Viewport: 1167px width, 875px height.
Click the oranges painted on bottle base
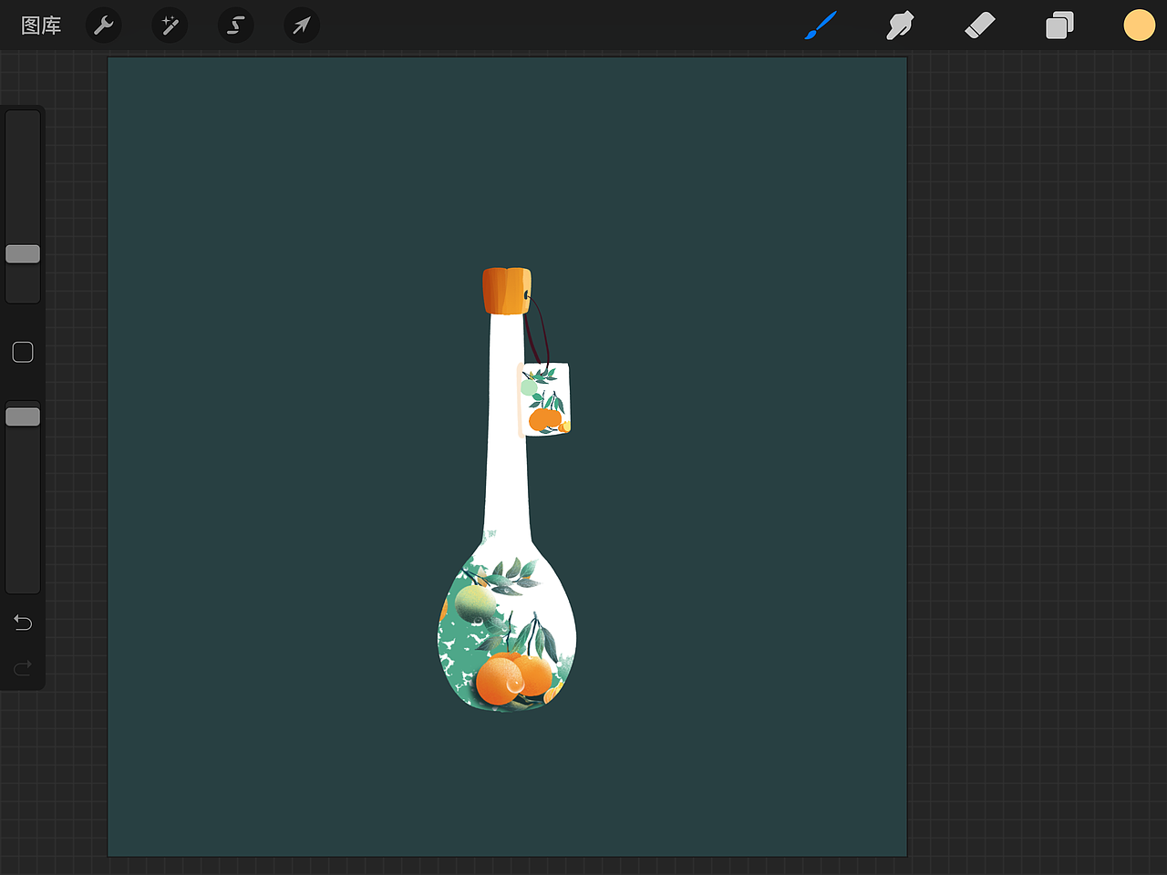(x=514, y=678)
